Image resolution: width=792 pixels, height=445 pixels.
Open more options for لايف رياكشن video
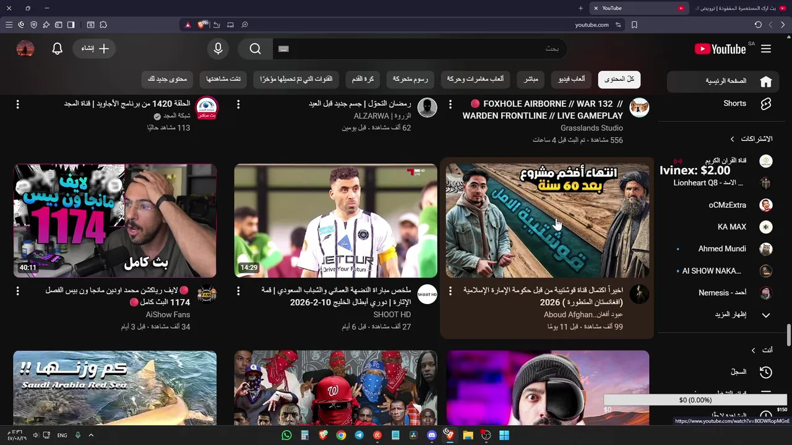[x=17, y=290]
